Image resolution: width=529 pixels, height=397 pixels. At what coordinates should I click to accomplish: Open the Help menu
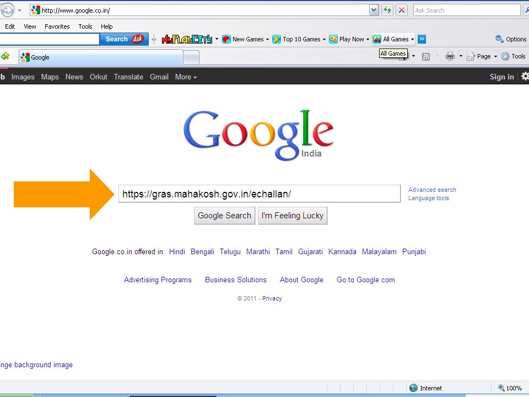[106, 26]
